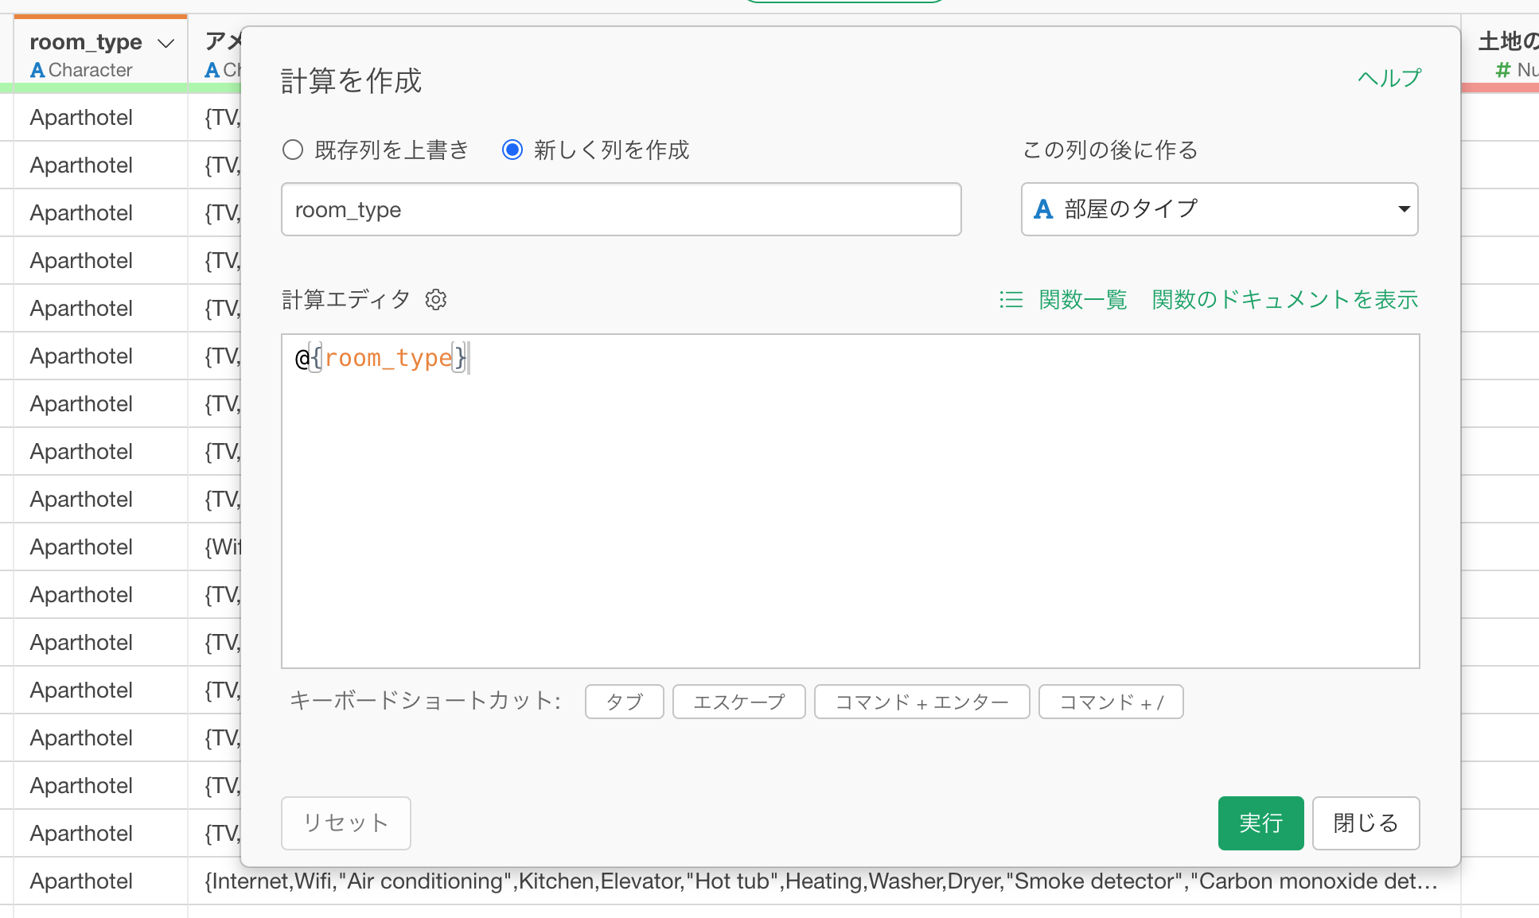The height and width of the screenshot is (918, 1539).
Task: Open the room_type column header chevron menu
Action: click(x=165, y=42)
